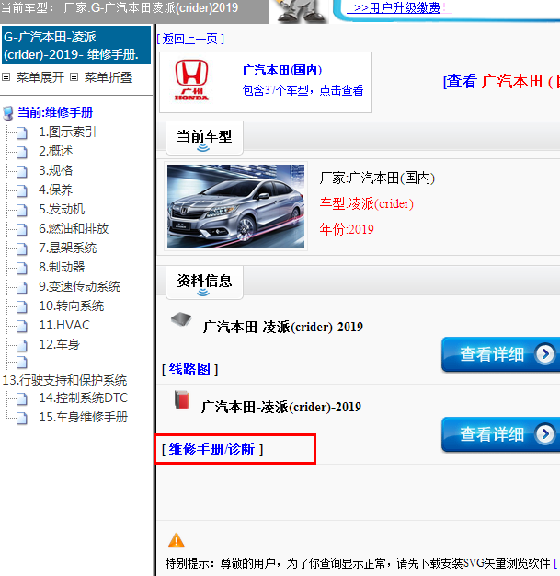Image resolution: width=560 pixels, height=576 pixels.
Task: Click page icon beside 2.概述
Action: tap(22, 152)
